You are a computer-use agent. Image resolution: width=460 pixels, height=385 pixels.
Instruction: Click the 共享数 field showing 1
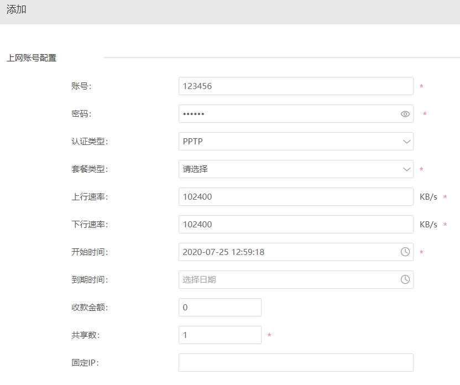coord(219,335)
